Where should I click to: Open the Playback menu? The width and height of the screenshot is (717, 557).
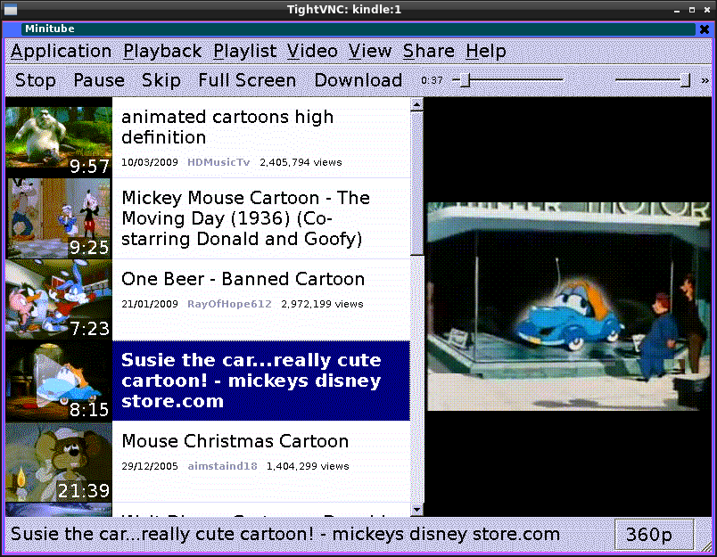(162, 51)
